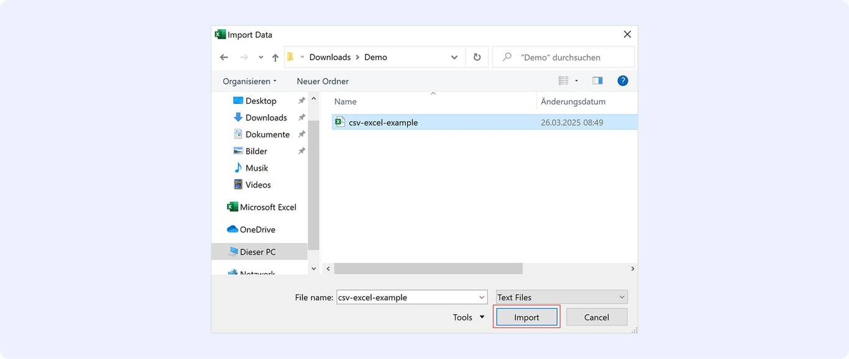Click the Demo breadcrumb in address bar
Screen dimensions: 849x359
coord(375,57)
